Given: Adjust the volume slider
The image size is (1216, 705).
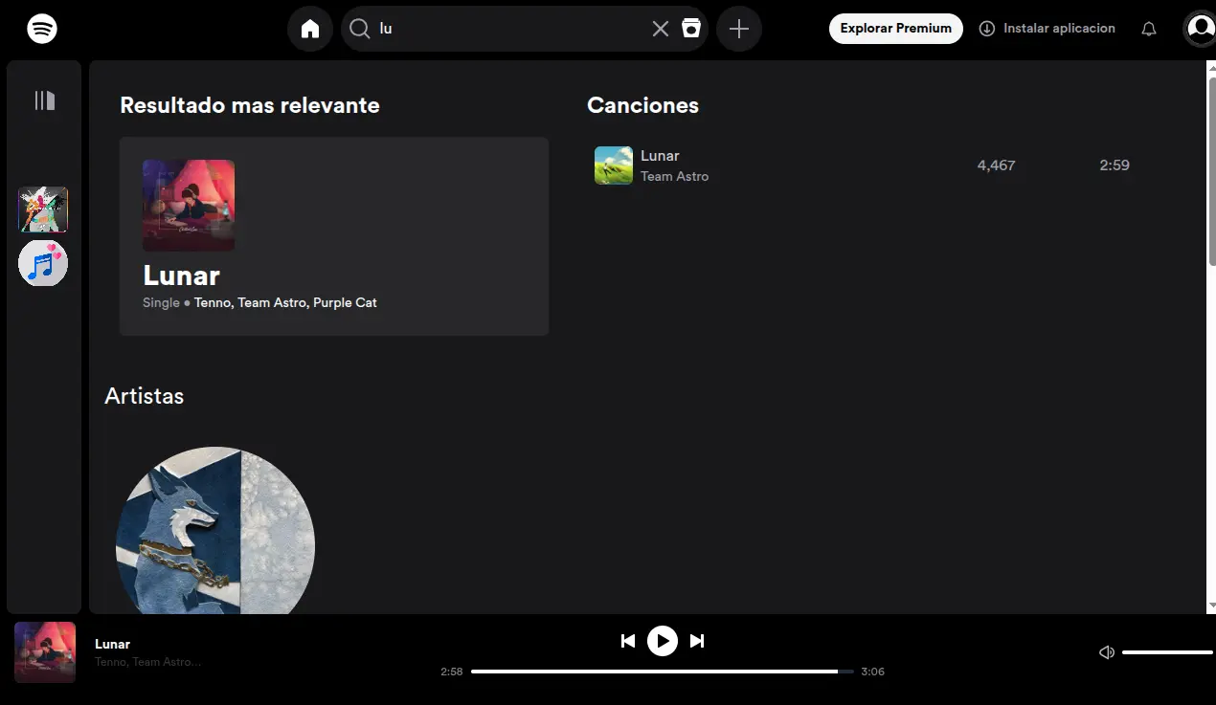Looking at the screenshot, I should pos(1166,652).
